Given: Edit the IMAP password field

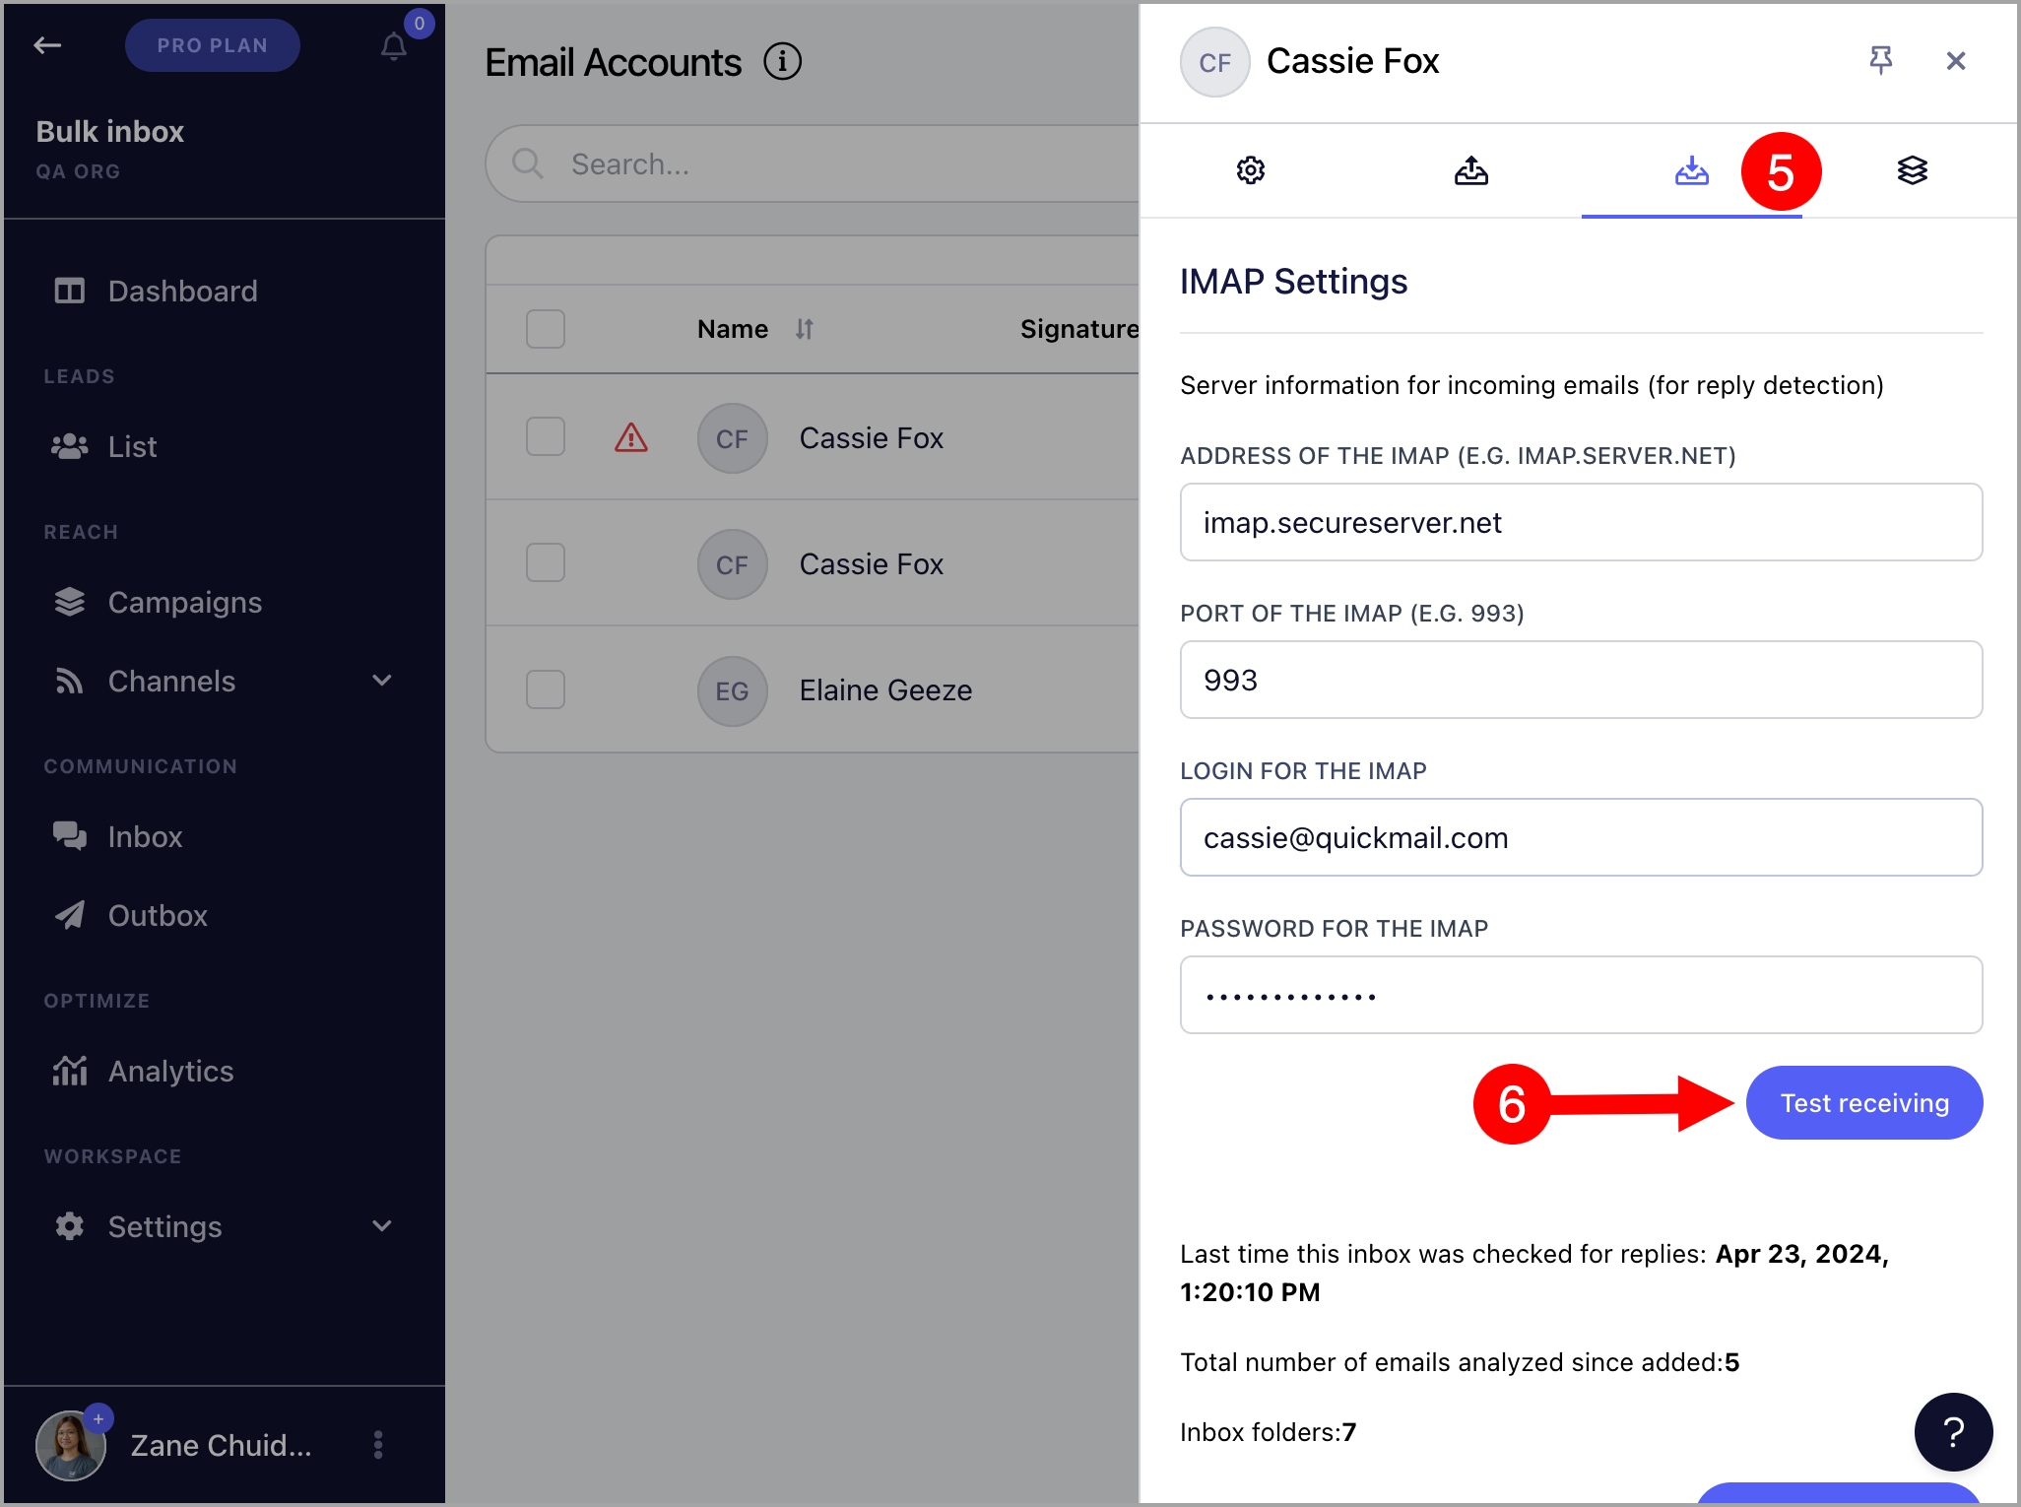Looking at the screenshot, I should point(1582,995).
